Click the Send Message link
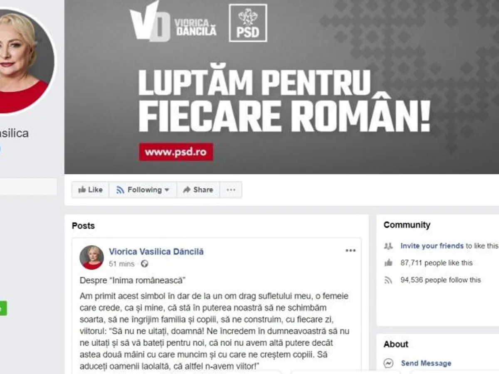 426,363
